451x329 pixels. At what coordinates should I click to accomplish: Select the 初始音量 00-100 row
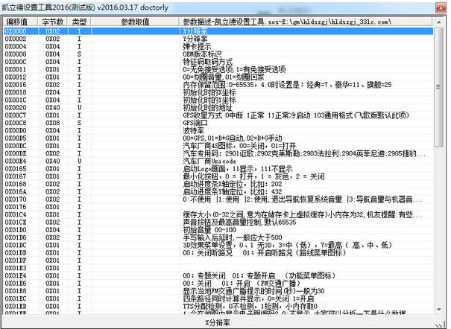(x=218, y=230)
